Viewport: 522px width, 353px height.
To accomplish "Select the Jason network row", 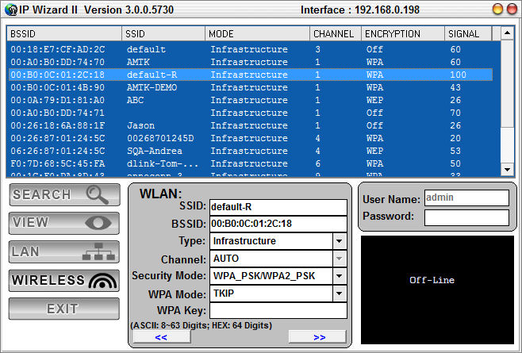I will pos(251,125).
